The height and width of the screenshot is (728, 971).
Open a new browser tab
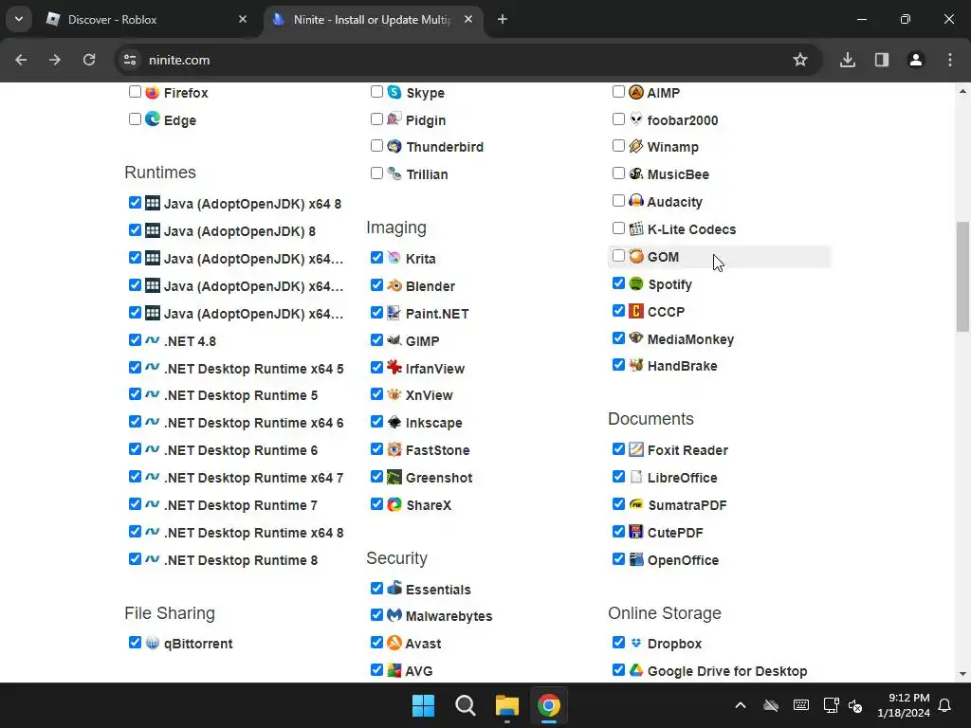[503, 20]
